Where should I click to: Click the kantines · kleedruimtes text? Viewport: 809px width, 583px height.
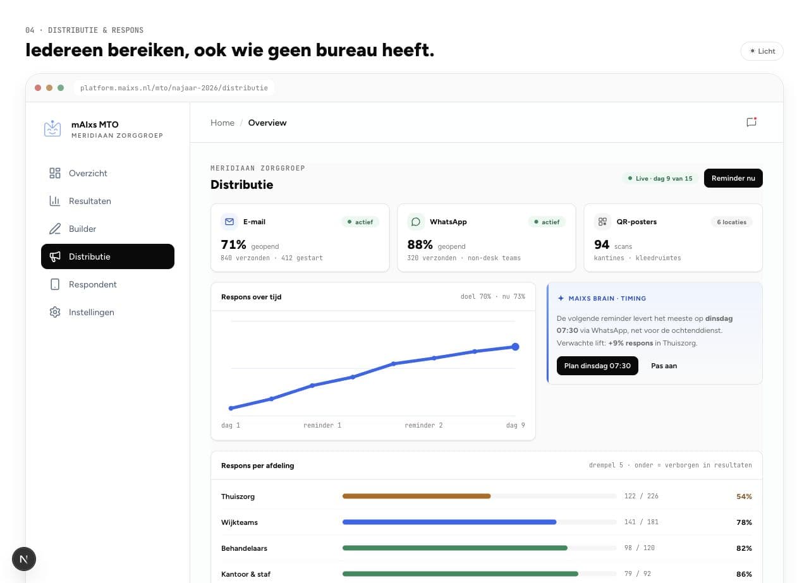point(638,258)
